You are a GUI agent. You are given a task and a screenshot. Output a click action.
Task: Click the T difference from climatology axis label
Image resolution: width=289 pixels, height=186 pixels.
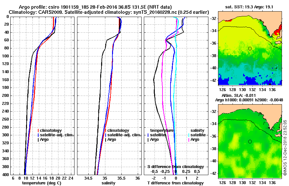point(175,183)
